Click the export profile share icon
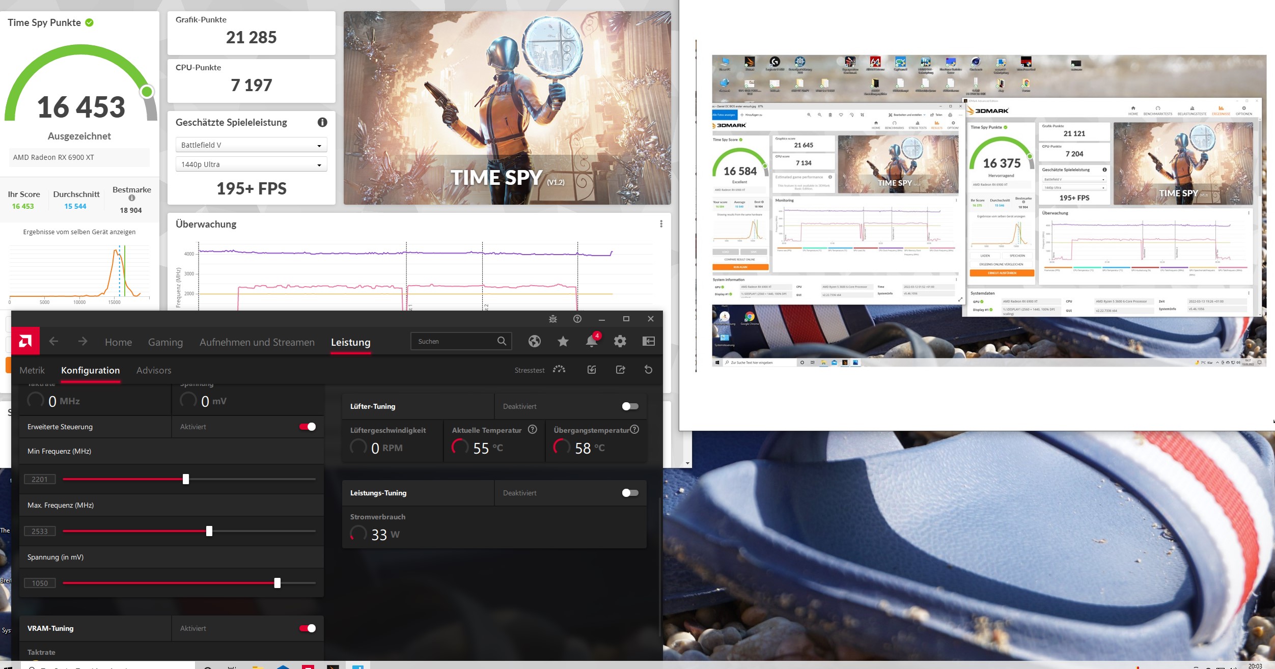The width and height of the screenshot is (1275, 669). (620, 370)
